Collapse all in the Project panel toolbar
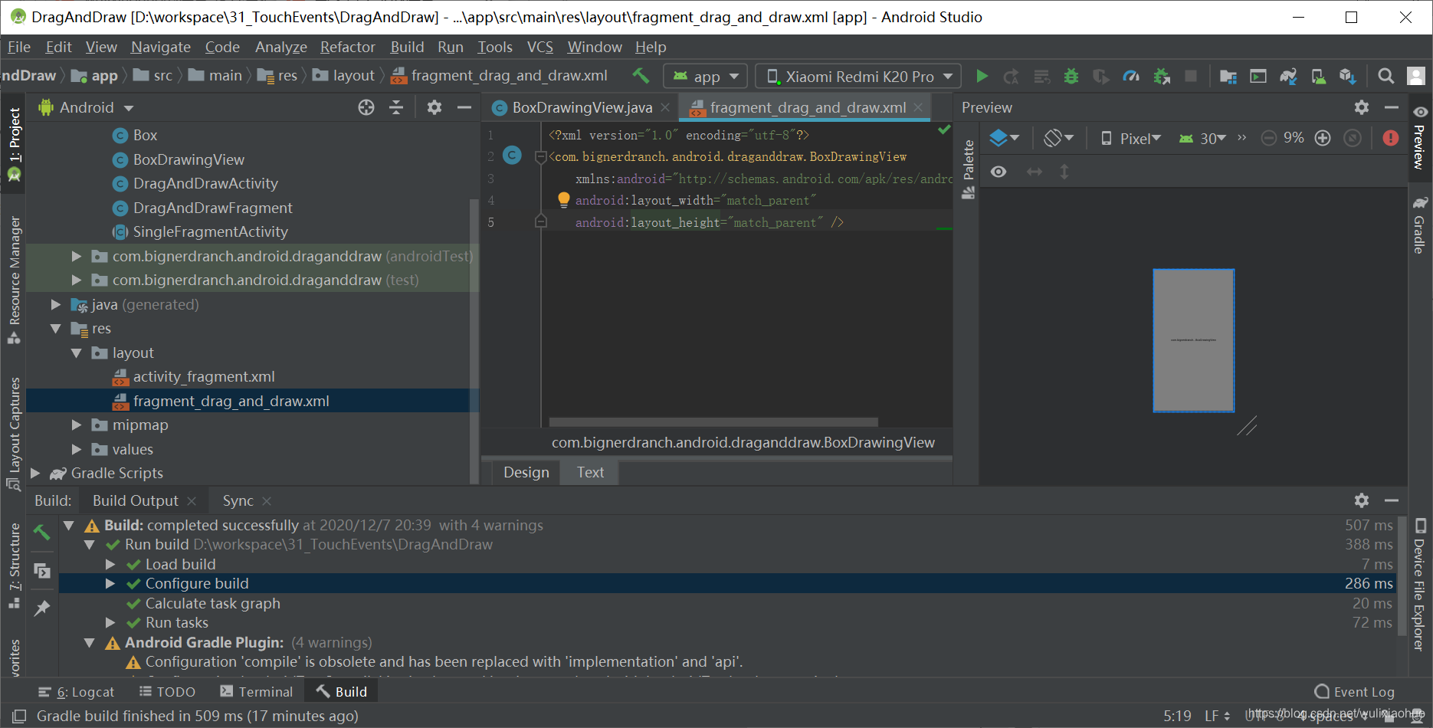This screenshot has width=1433, height=728. tap(396, 107)
